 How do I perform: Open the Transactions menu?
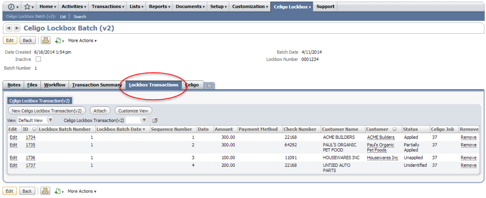click(x=108, y=6)
